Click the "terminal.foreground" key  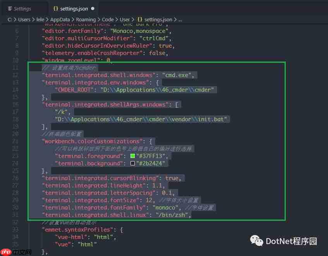pyautogui.click(x=89, y=156)
